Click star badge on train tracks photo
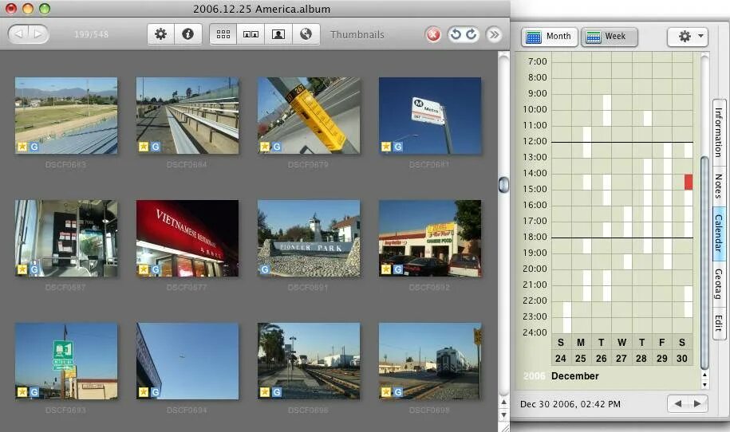 pyautogui.click(x=264, y=392)
